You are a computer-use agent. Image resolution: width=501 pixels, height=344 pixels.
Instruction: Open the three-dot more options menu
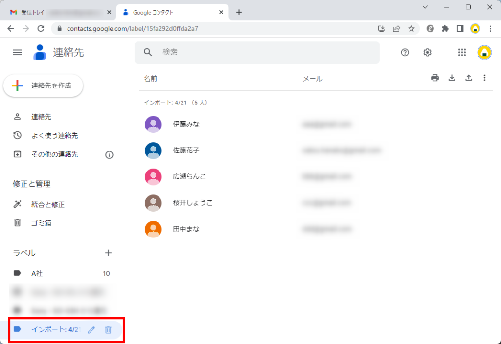tap(484, 77)
